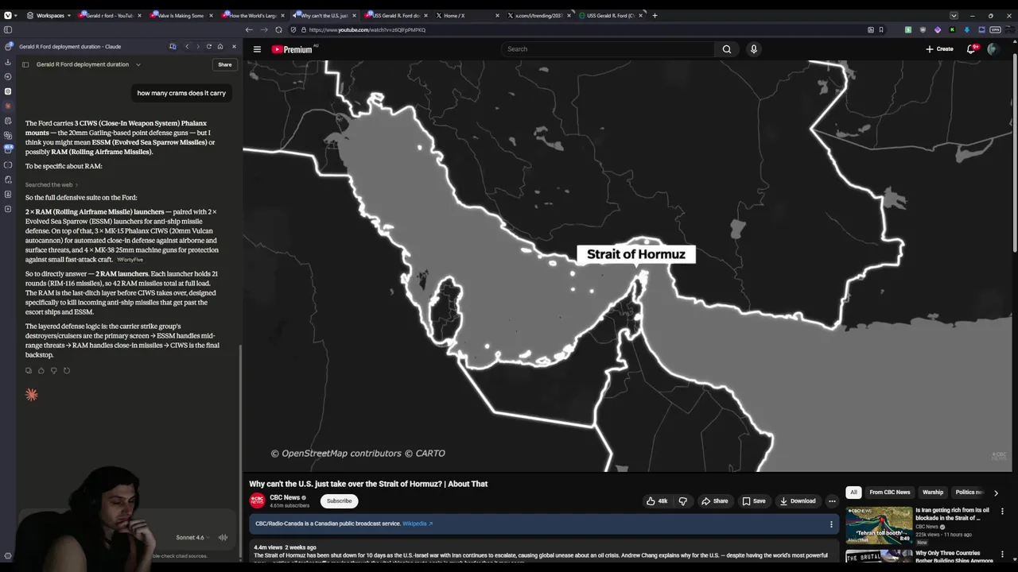1018x572 pixels.
Task: Open the video's more actions menu
Action: tap(832, 501)
